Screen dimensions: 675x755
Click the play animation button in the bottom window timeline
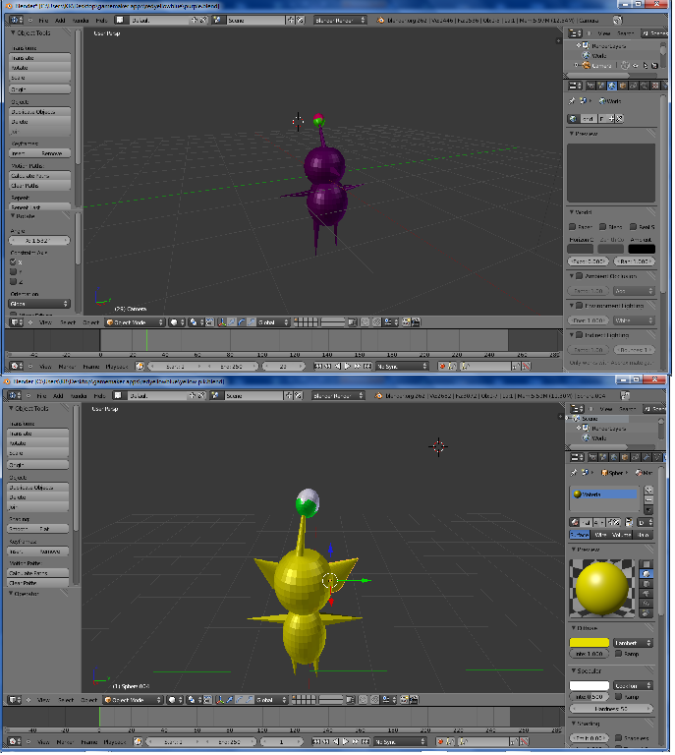pyautogui.click(x=346, y=741)
